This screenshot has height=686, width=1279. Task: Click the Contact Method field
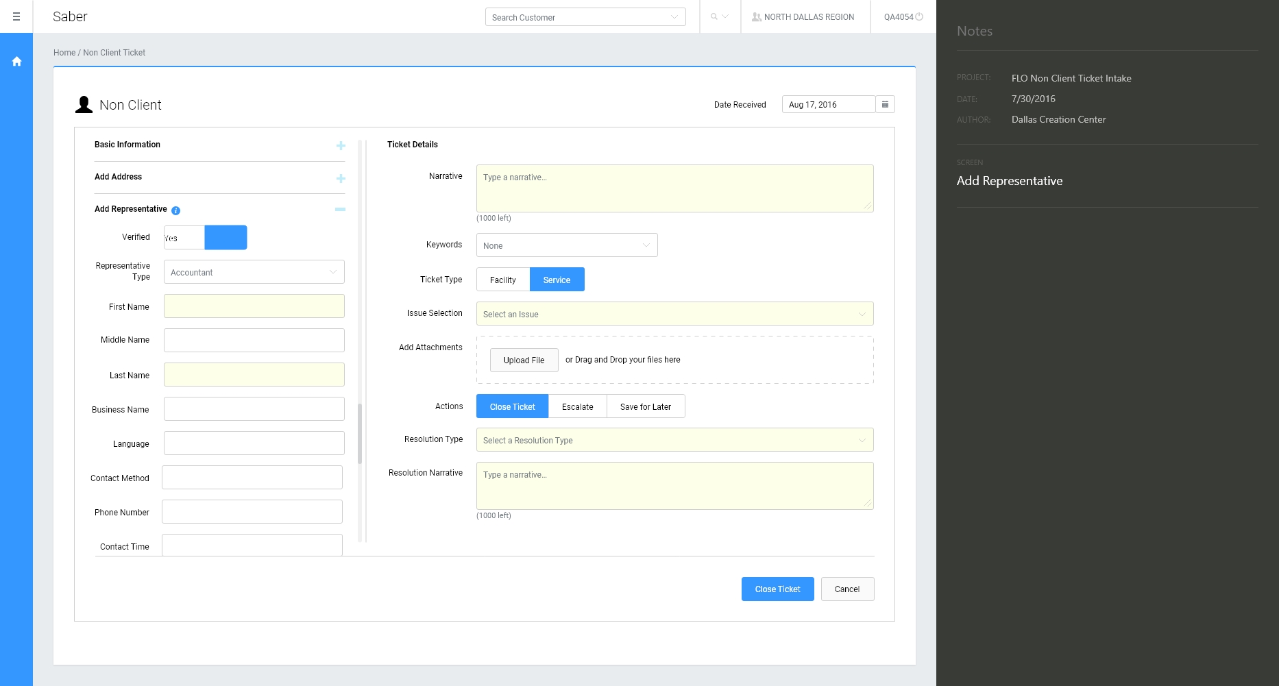[x=252, y=478]
